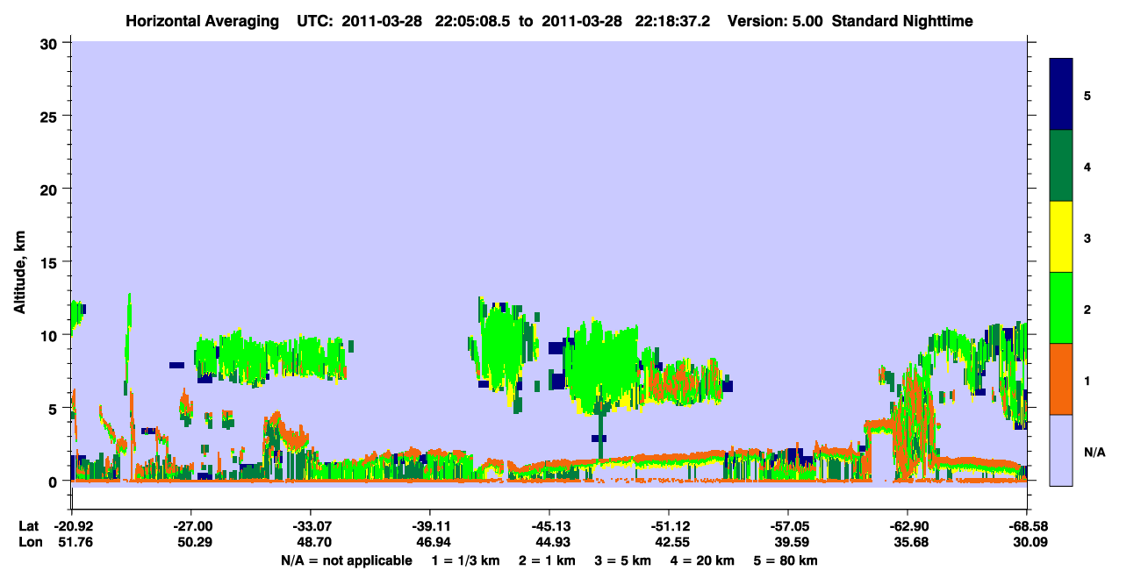Select end time '22:18:37.2' in title
Viewport: 1141px width, 585px height.
[671, 20]
